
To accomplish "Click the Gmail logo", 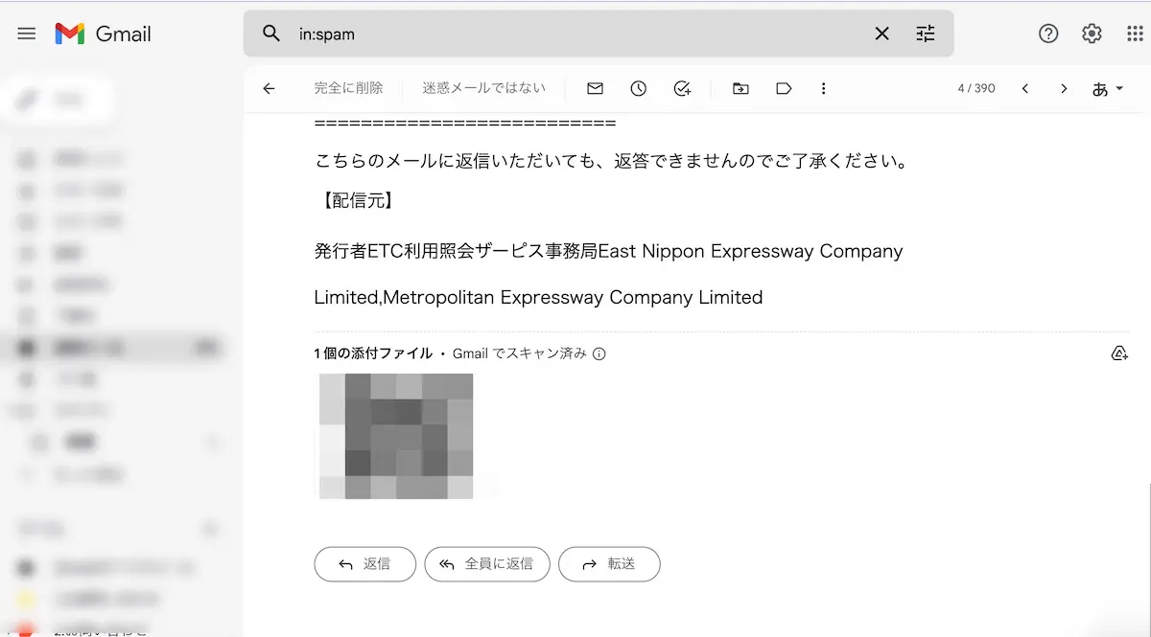I will 104,34.
